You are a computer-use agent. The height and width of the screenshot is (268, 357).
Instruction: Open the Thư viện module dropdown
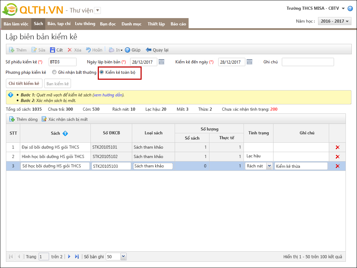98,10
